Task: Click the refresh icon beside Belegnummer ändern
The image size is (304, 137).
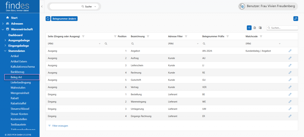Action: [x=48, y=19]
